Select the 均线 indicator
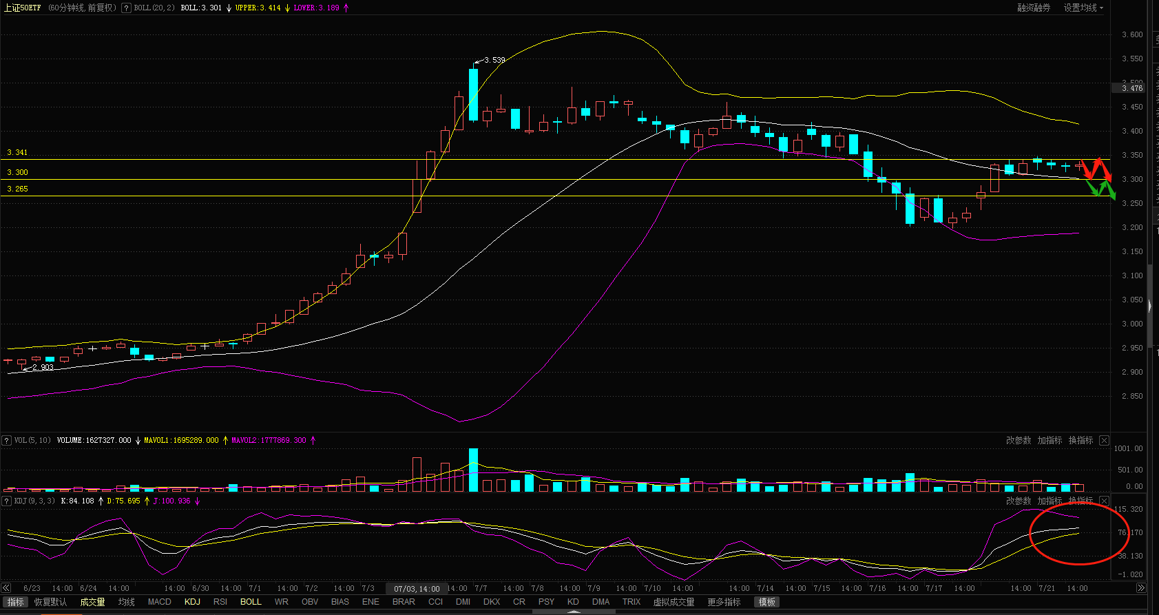1159x615 pixels. (x=127, y=602)
